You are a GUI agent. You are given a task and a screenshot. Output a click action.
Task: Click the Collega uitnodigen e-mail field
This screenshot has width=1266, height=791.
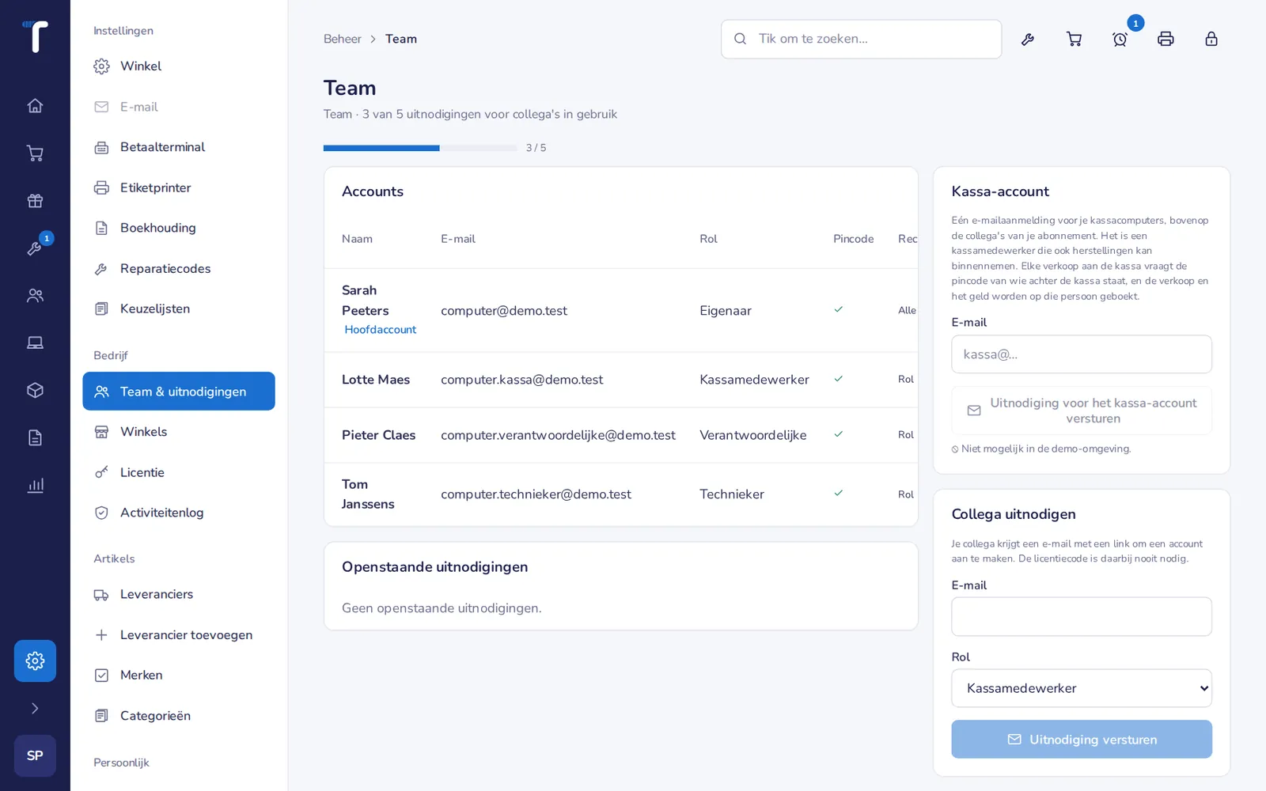pos(1082,617)
